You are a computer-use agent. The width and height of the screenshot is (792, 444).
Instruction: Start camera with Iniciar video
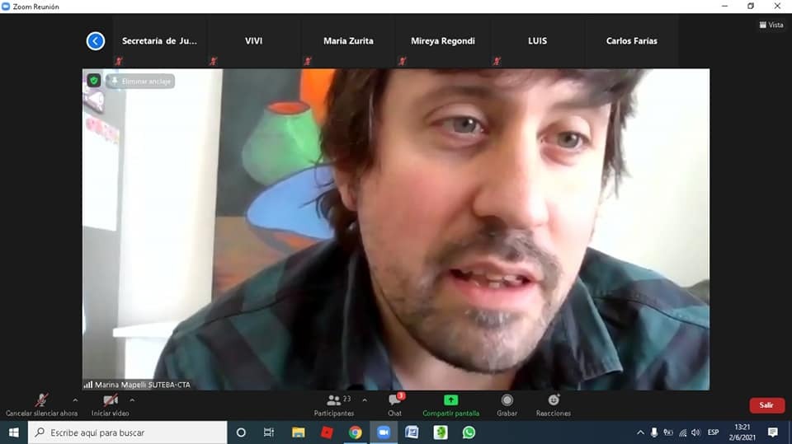point(110,401)
